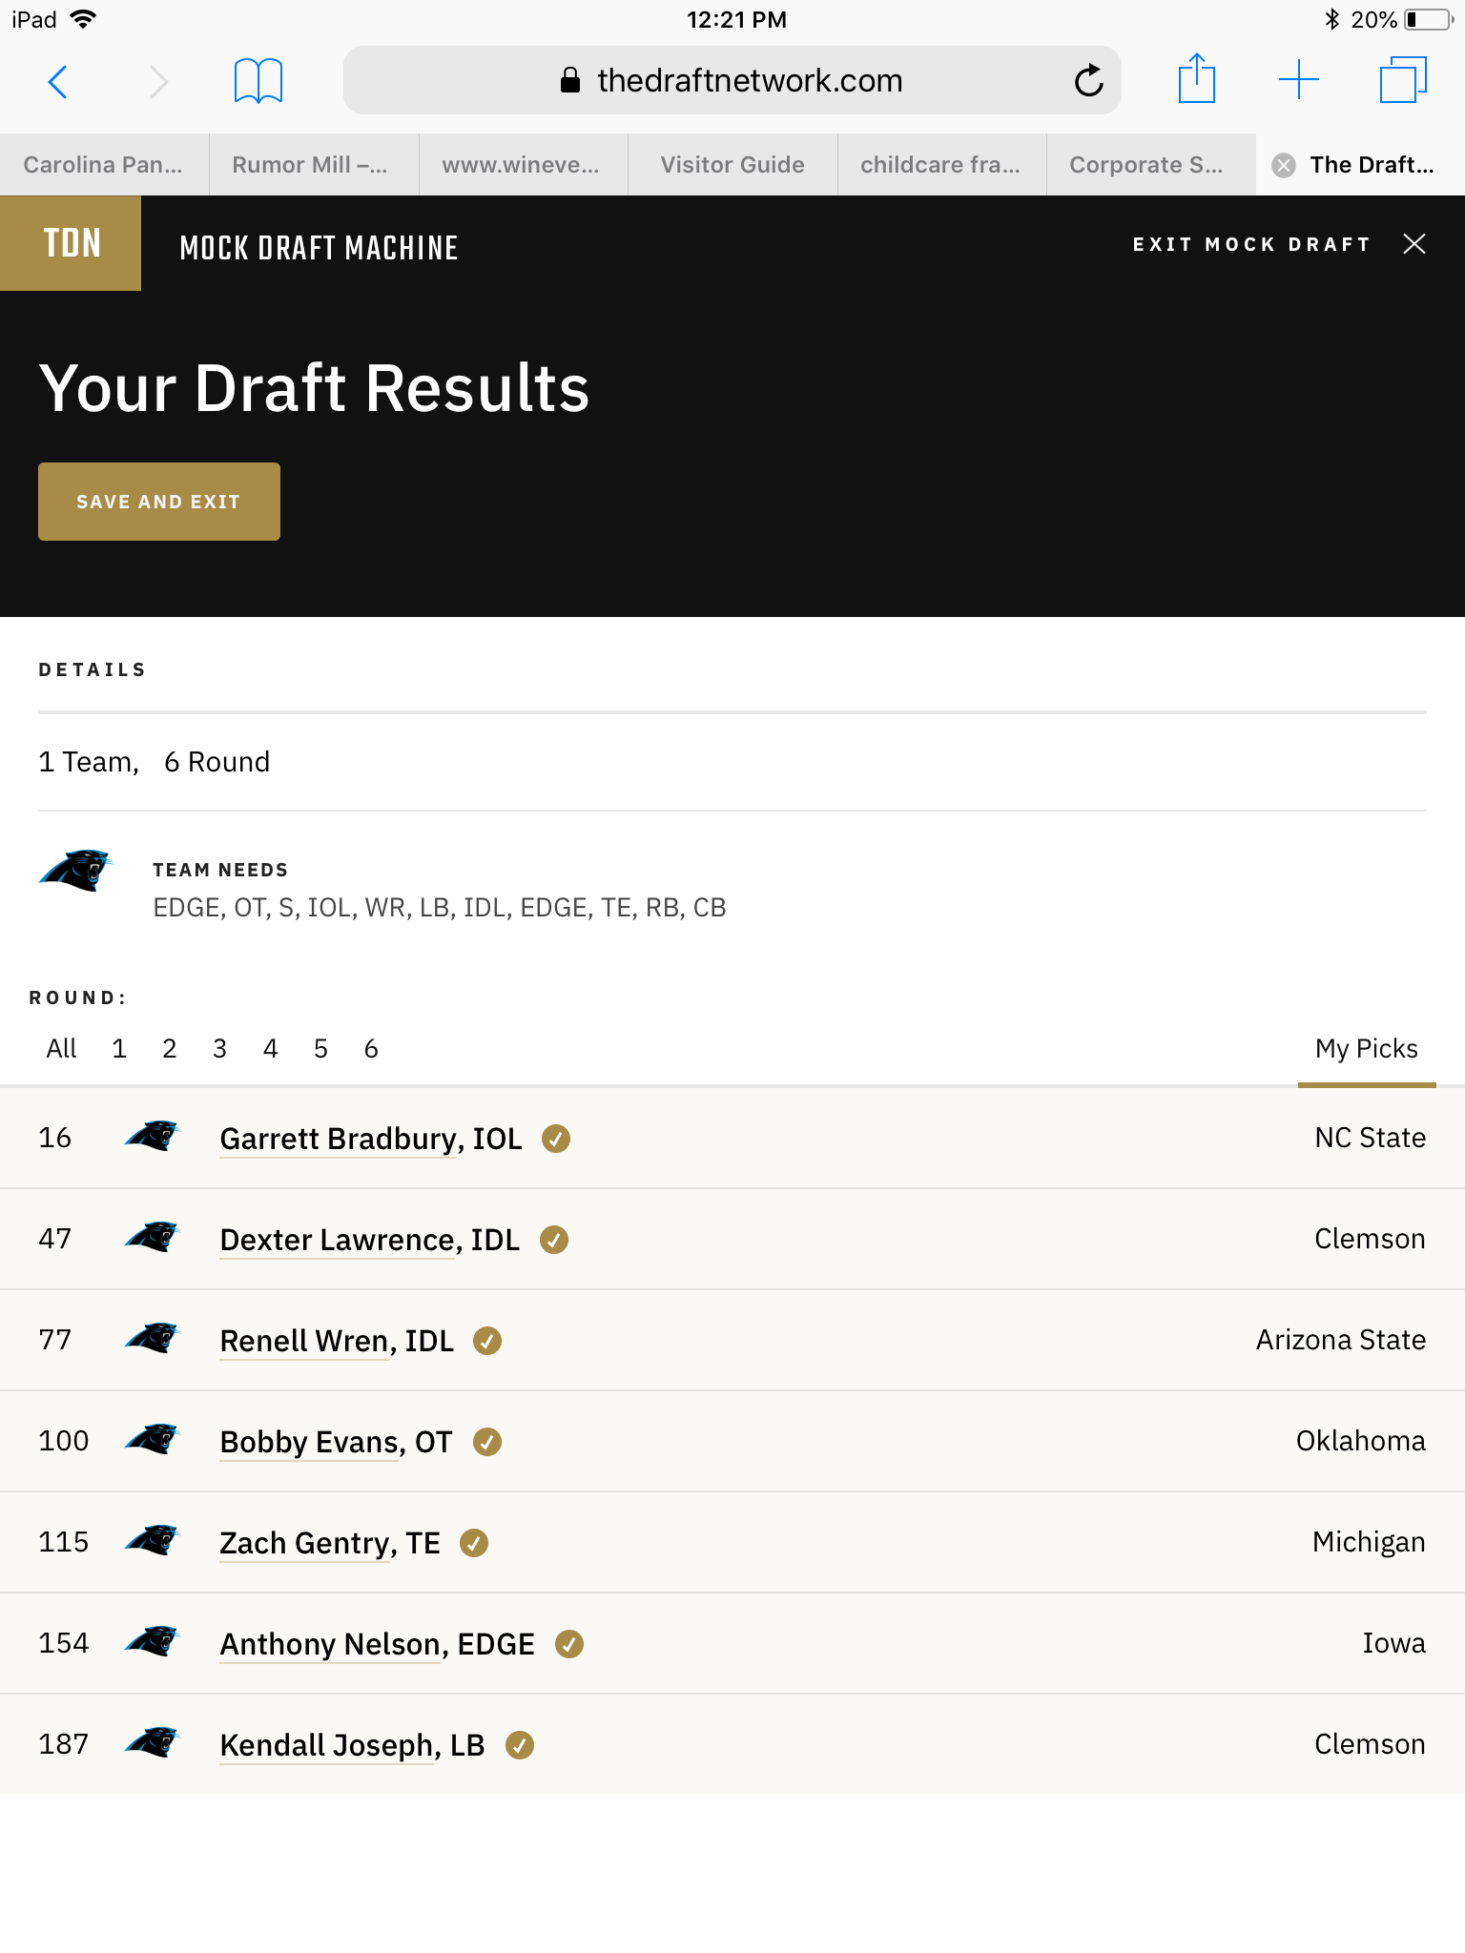Open the Zach Gentry, TE player link

tap(330, 1543)
